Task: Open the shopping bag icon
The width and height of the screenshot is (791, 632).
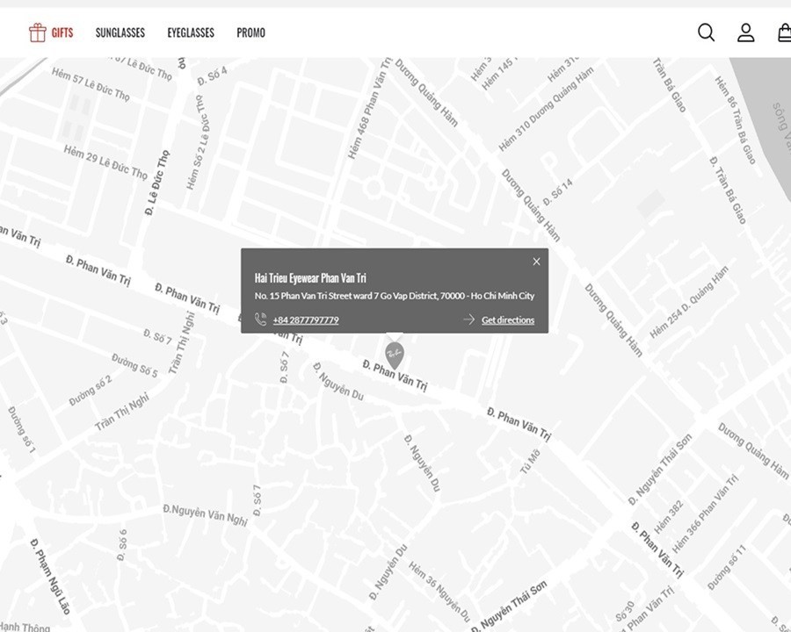Action: click(784, 32)
